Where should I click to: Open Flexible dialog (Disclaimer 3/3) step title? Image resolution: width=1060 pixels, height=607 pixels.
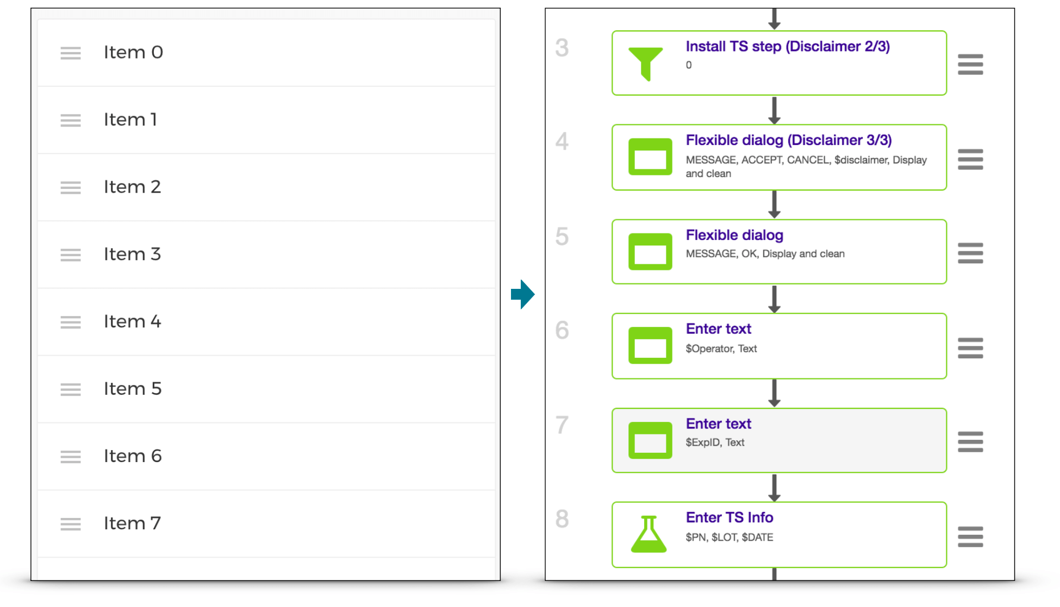click(789, 140)
